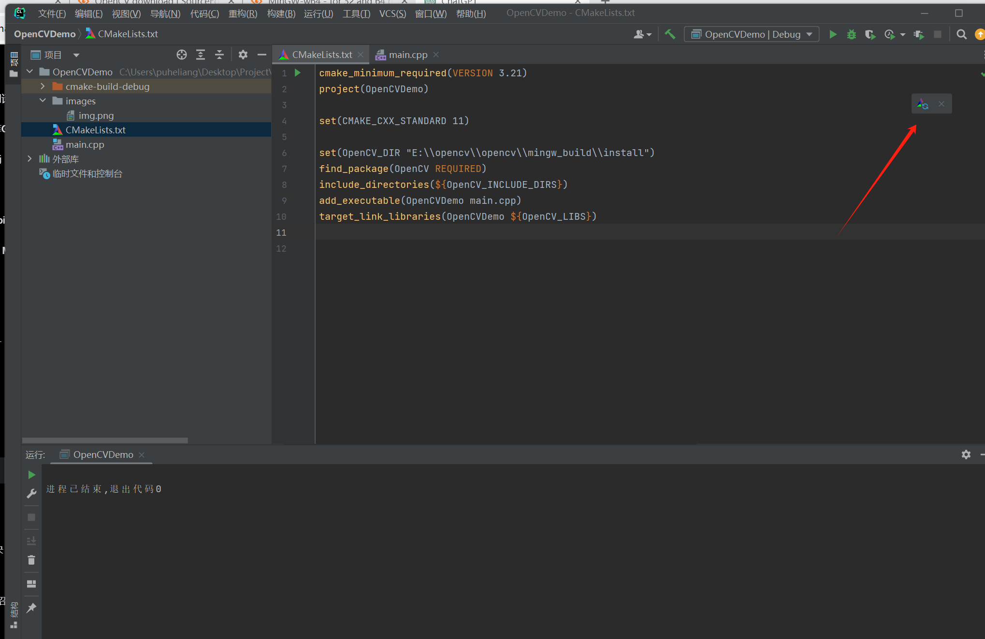Open the VCS(S) menu
This screenshot has width=985, height=639.
click(392, 14)
